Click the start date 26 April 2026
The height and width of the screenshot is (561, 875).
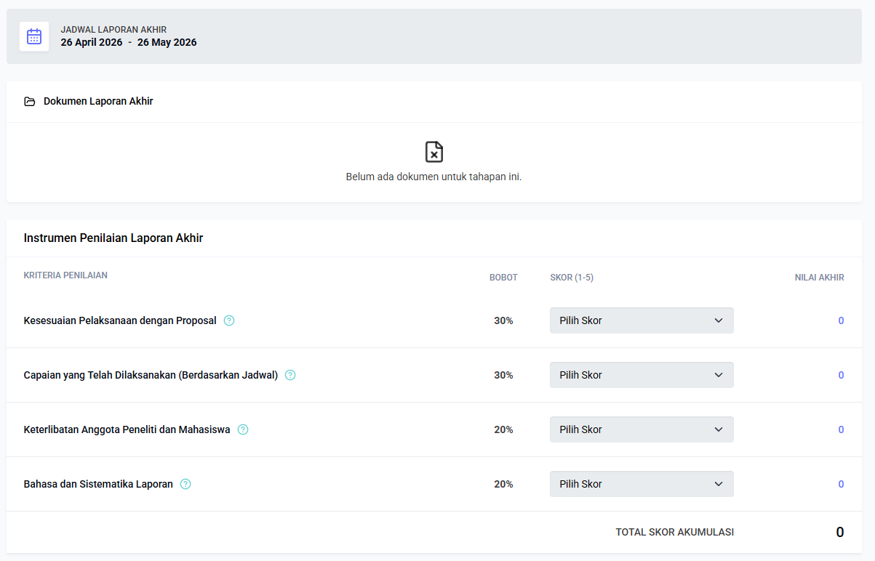coord(92,42)
